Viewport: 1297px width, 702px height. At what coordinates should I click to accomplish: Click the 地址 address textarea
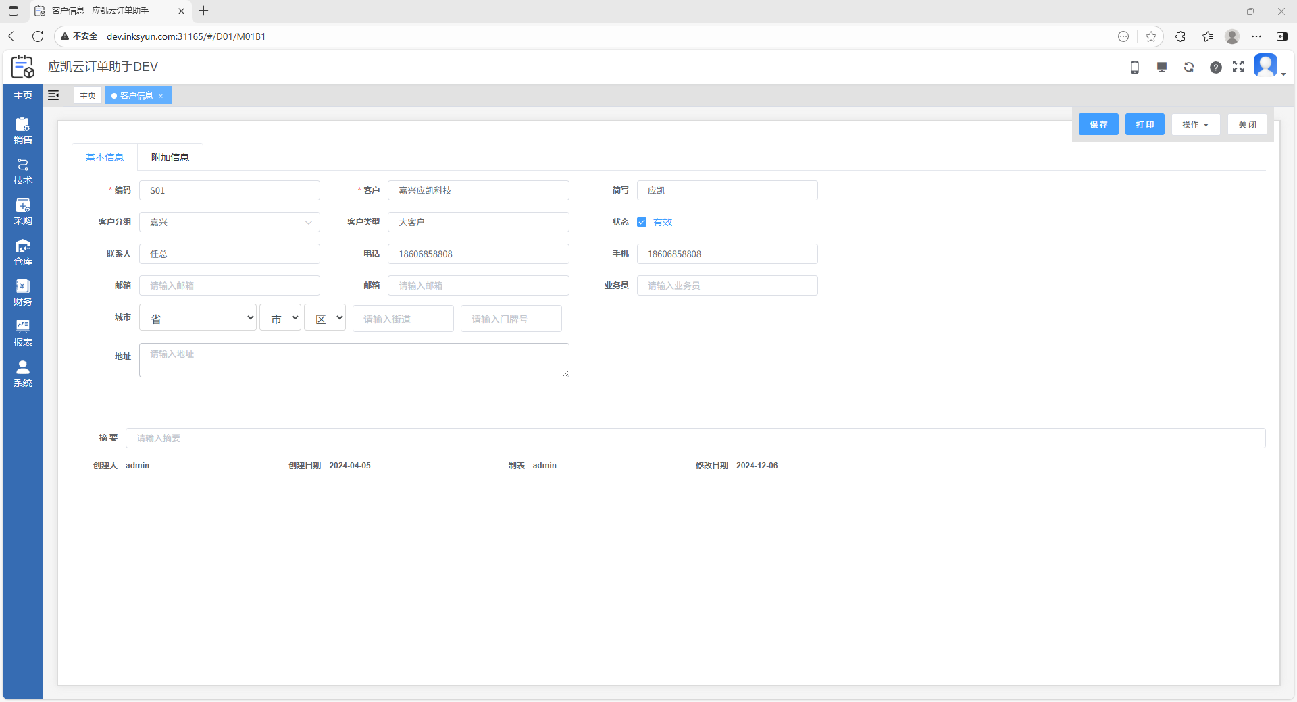(354, 360)
